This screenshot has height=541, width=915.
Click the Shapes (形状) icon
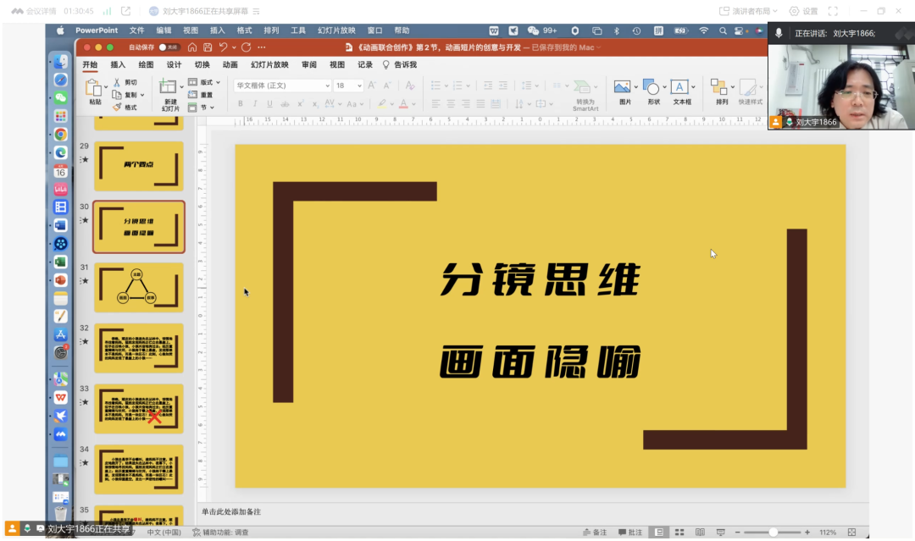(x=651, y=87)
